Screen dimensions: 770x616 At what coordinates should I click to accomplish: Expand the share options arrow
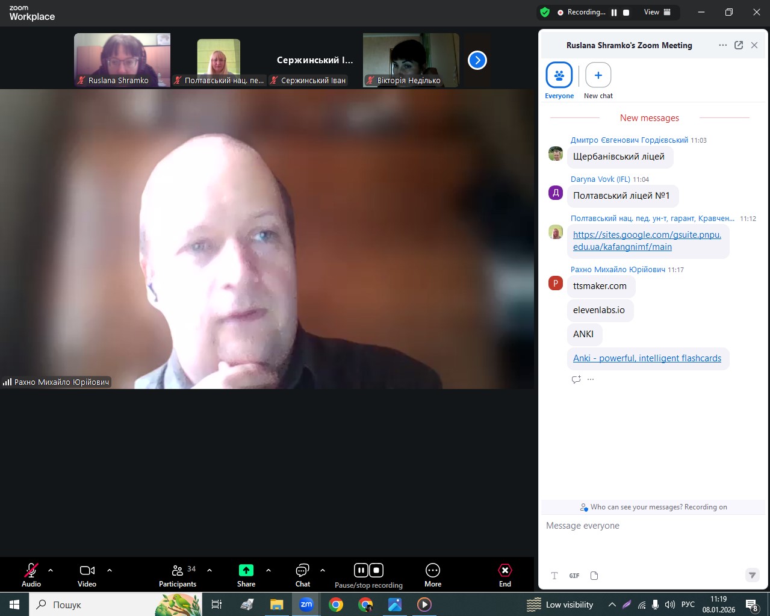[x=269, y=570]
